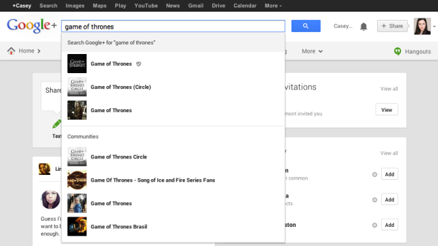Click the green pencil Text icon

point(57,124)
